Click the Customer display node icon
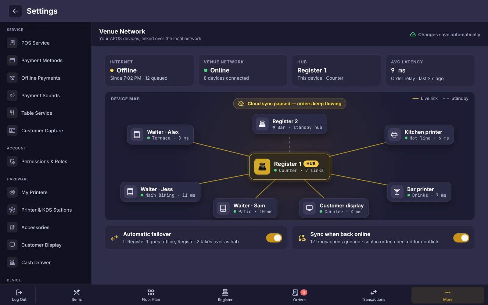 click(x=309, y=208)
